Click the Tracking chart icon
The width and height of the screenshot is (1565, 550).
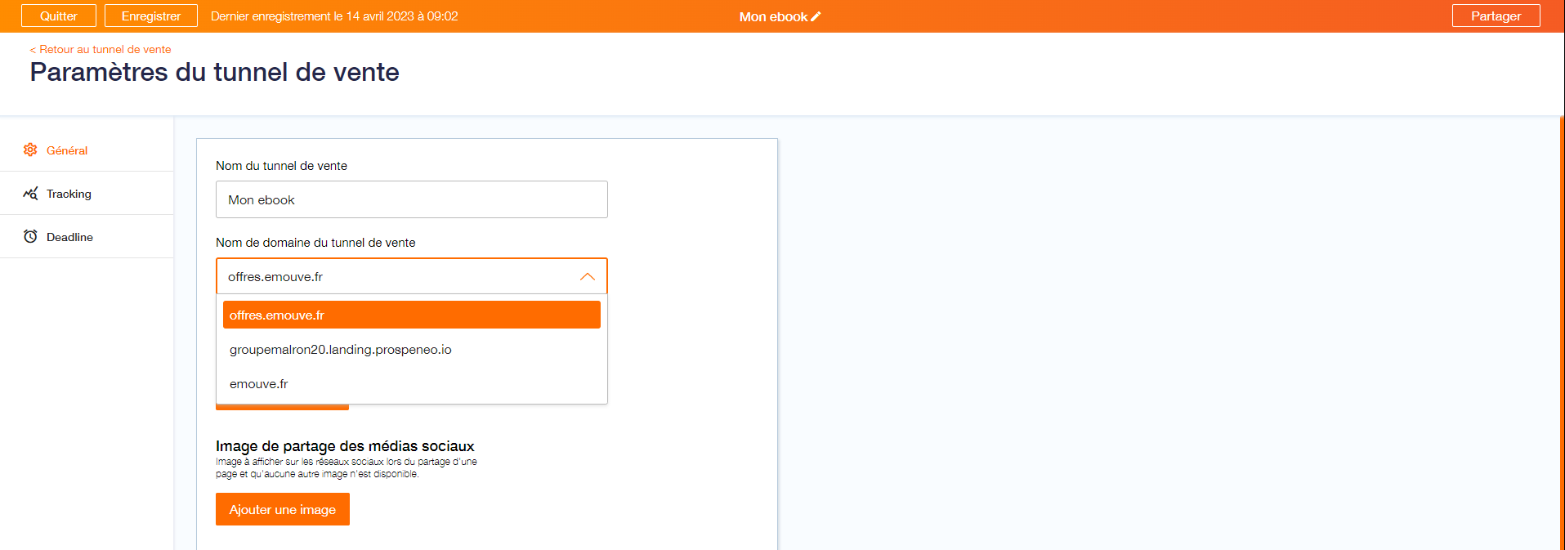[30, 194]
